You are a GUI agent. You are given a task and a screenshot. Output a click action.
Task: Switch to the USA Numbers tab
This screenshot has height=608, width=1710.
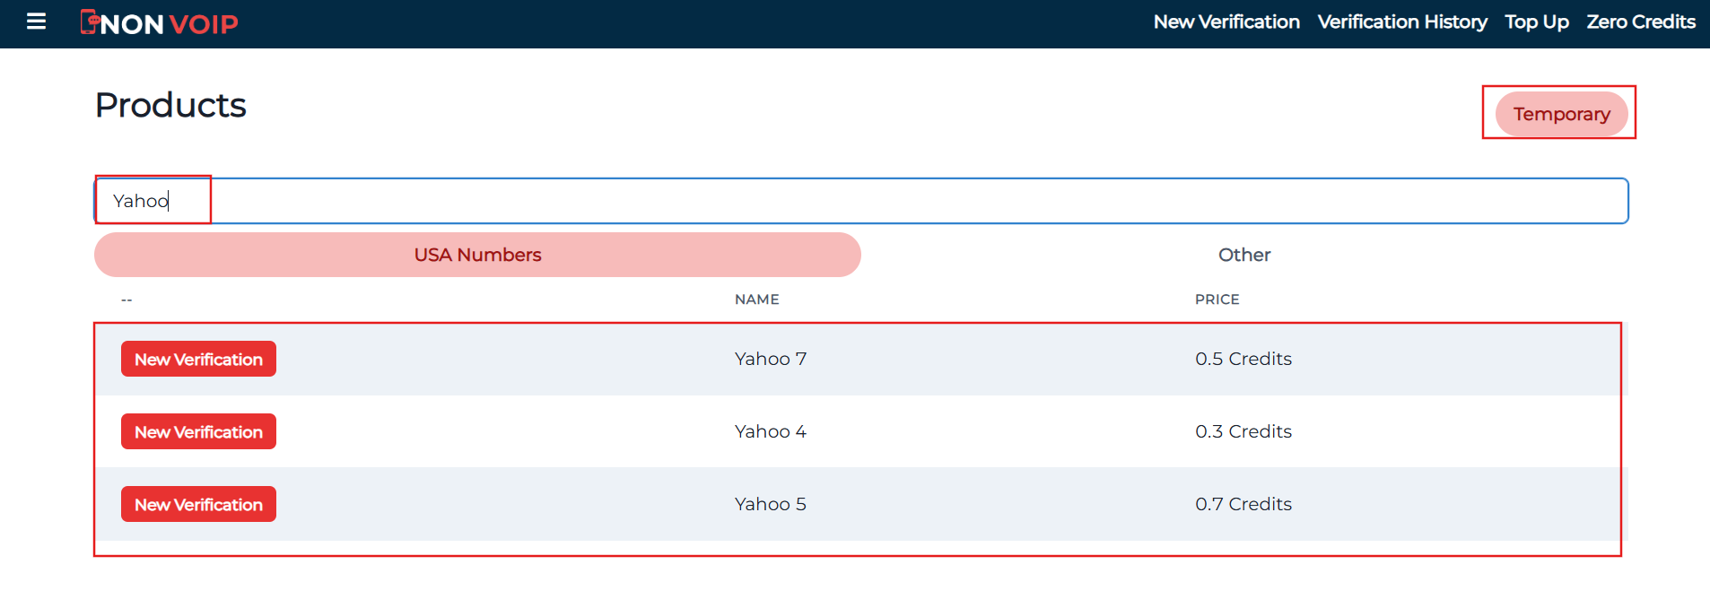click(x=477, y=255)
